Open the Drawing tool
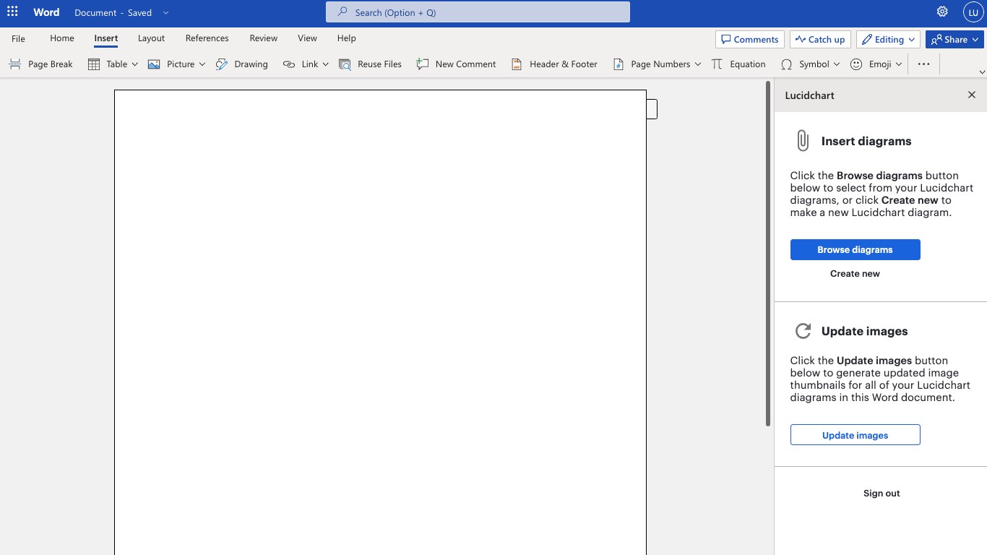987x555 pixels. pyautogui.click(x=242, y=64)
